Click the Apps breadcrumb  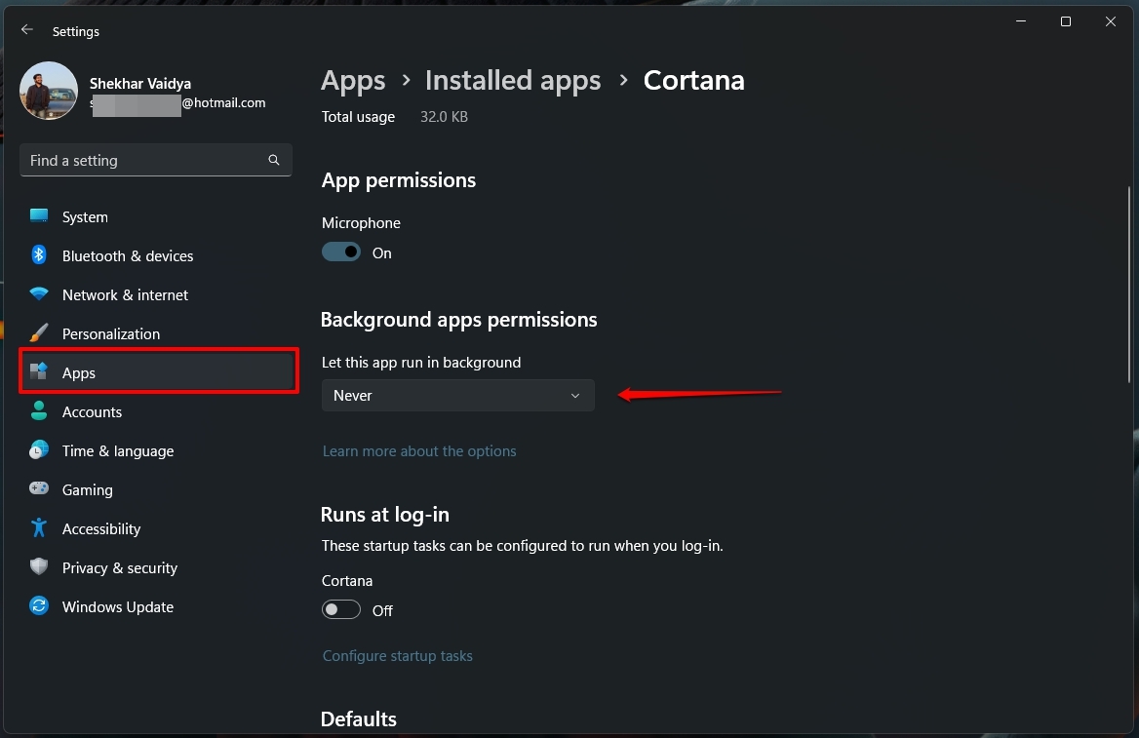pos(353,81)
